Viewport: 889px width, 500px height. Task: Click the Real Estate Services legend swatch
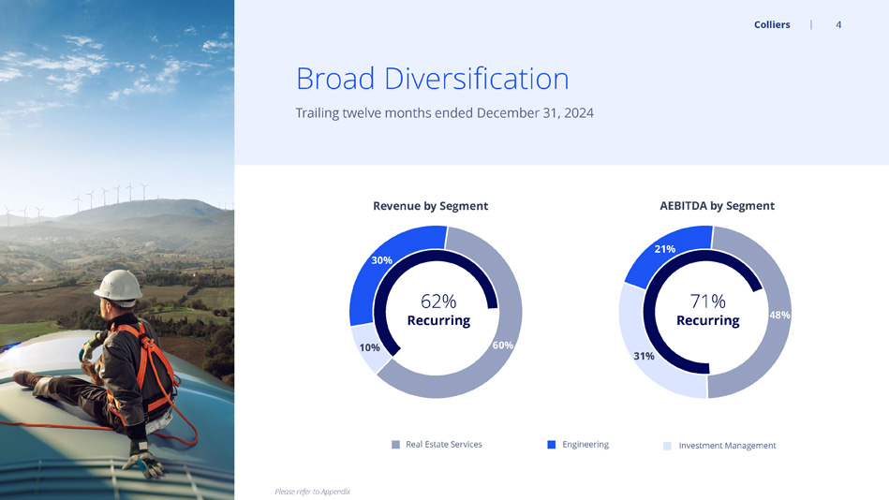[x=396, y=445]
